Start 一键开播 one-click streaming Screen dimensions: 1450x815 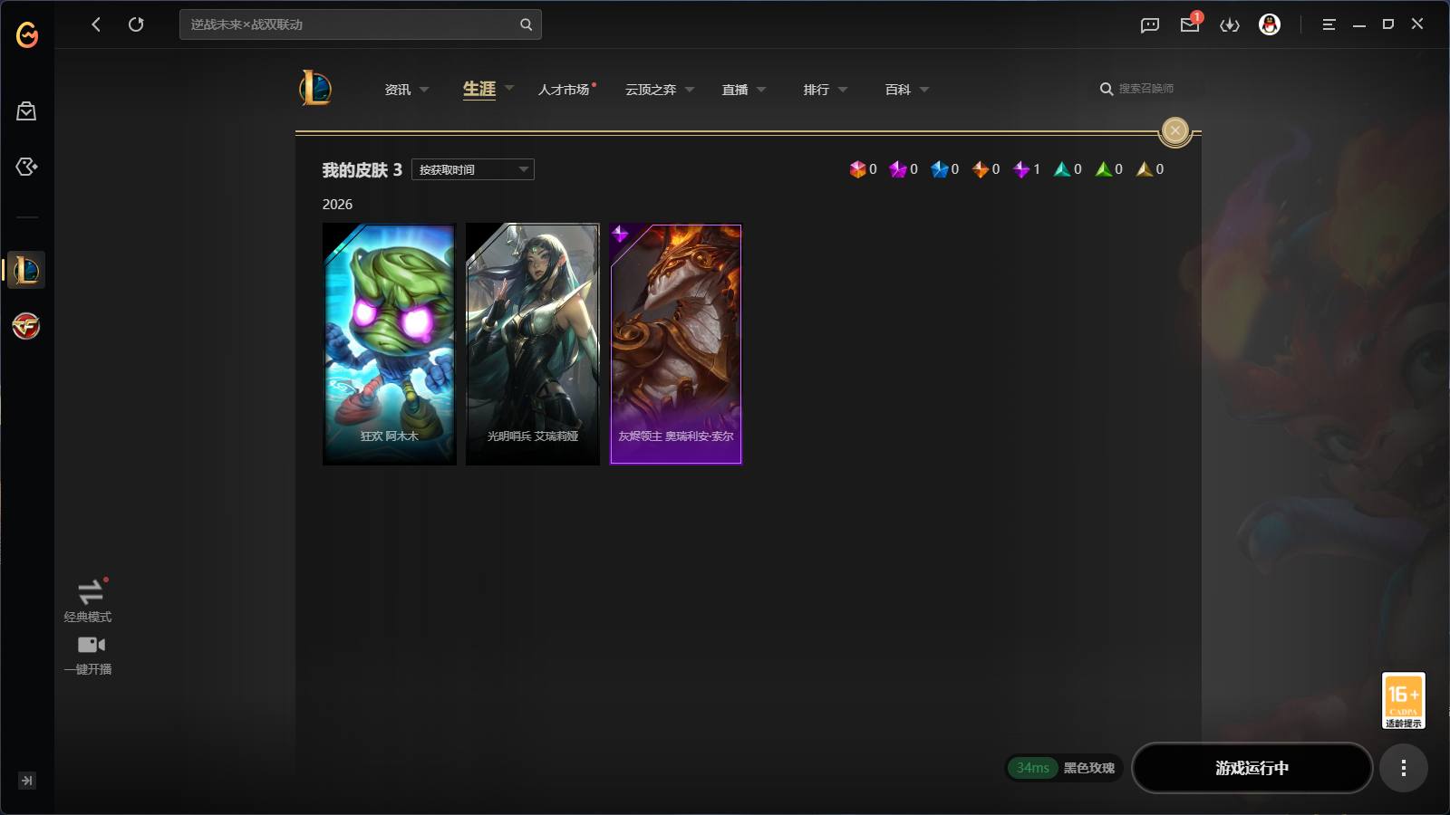[x=89, y=656]
